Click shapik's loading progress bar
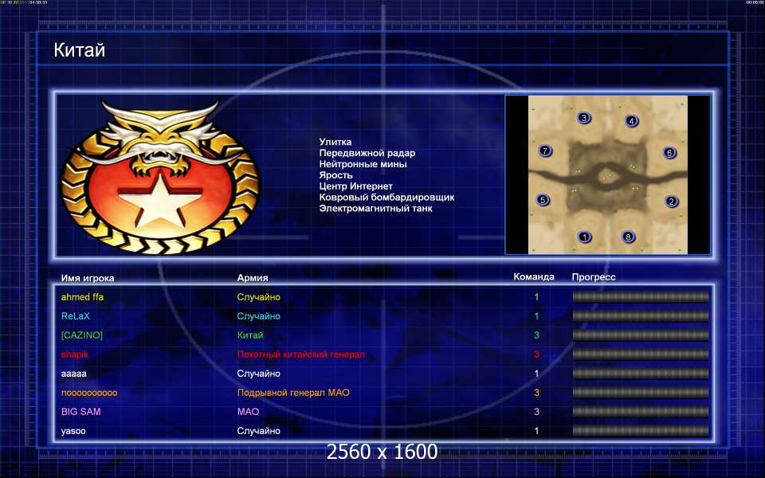The width and height of the screenshot is (765, 478). [x=640, y=354]
